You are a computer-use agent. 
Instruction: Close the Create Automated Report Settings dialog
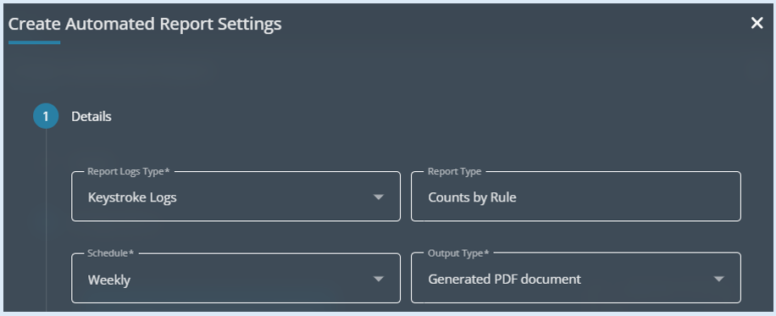pos(757,23)
